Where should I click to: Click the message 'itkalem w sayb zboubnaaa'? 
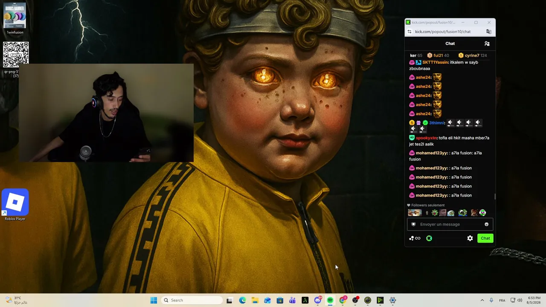click(444, 65)
